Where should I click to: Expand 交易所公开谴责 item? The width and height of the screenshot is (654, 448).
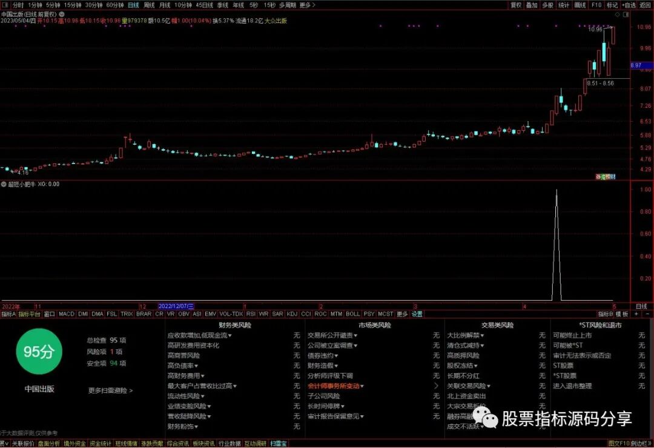332,335
